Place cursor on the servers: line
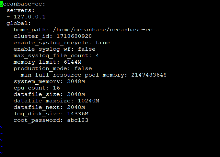This screenshot has height=157, width=220. (x=20, y=10)
